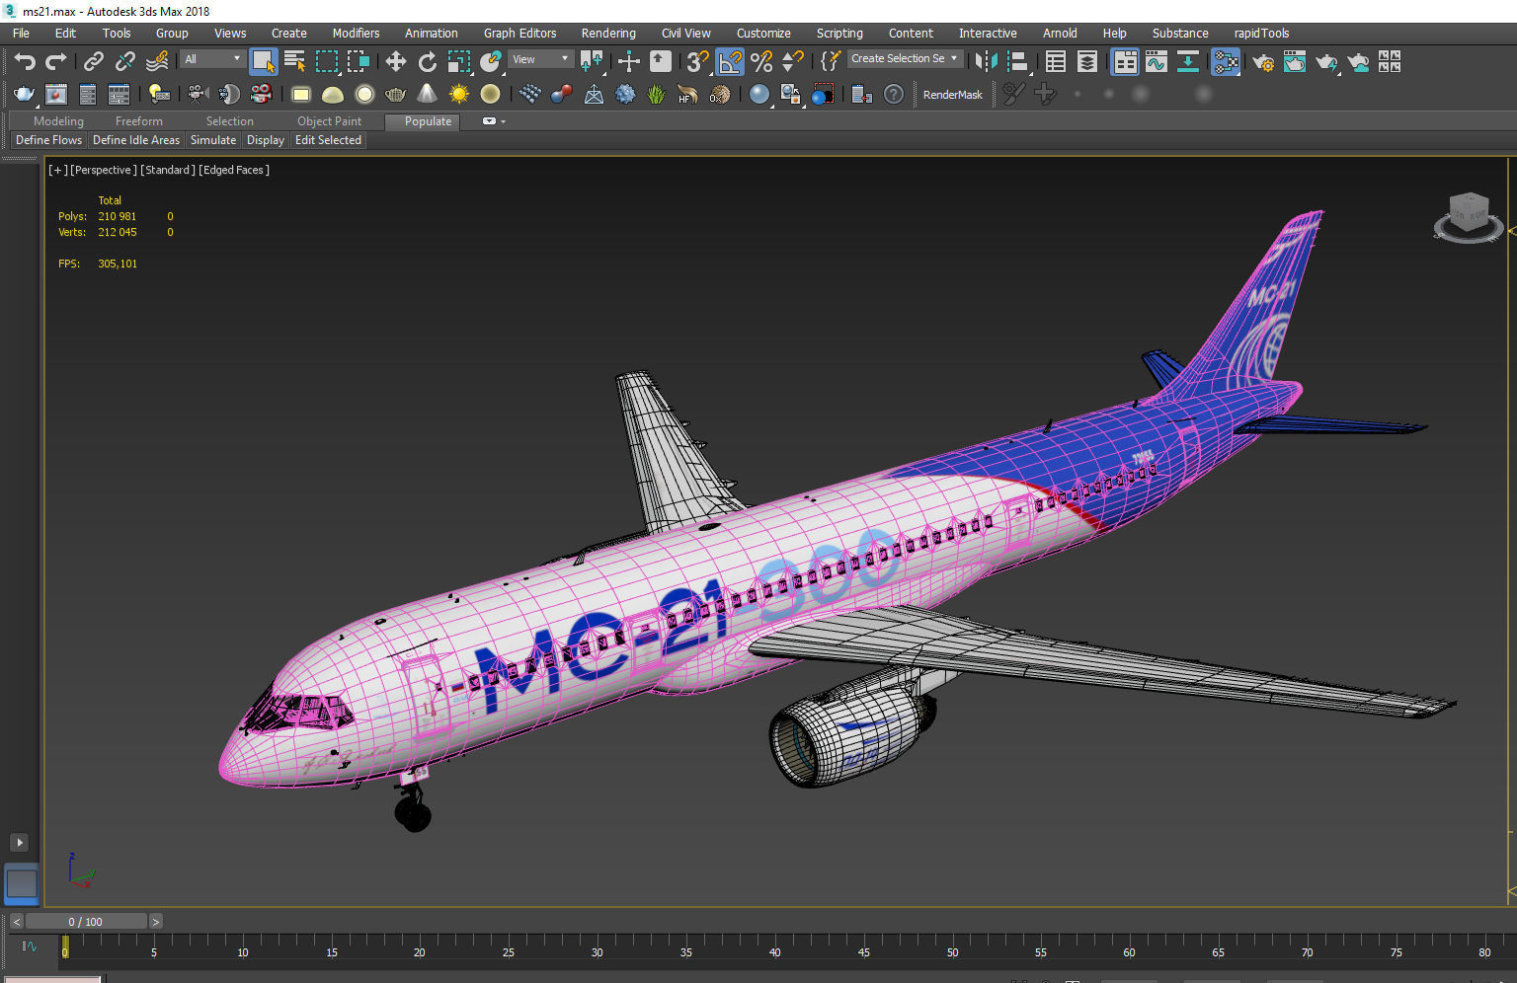Screen dimensions: 1517x983
Task: Open the View coordinate system dropdown
Action: coord(540,59)
